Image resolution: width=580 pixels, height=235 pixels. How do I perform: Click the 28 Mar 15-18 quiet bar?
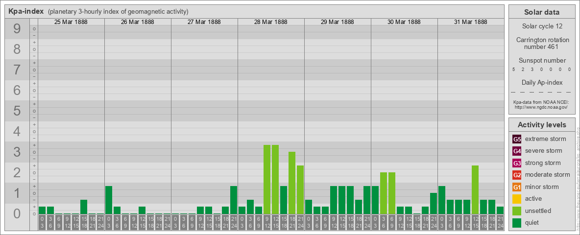pyautogui.click(x=284, y=200)
